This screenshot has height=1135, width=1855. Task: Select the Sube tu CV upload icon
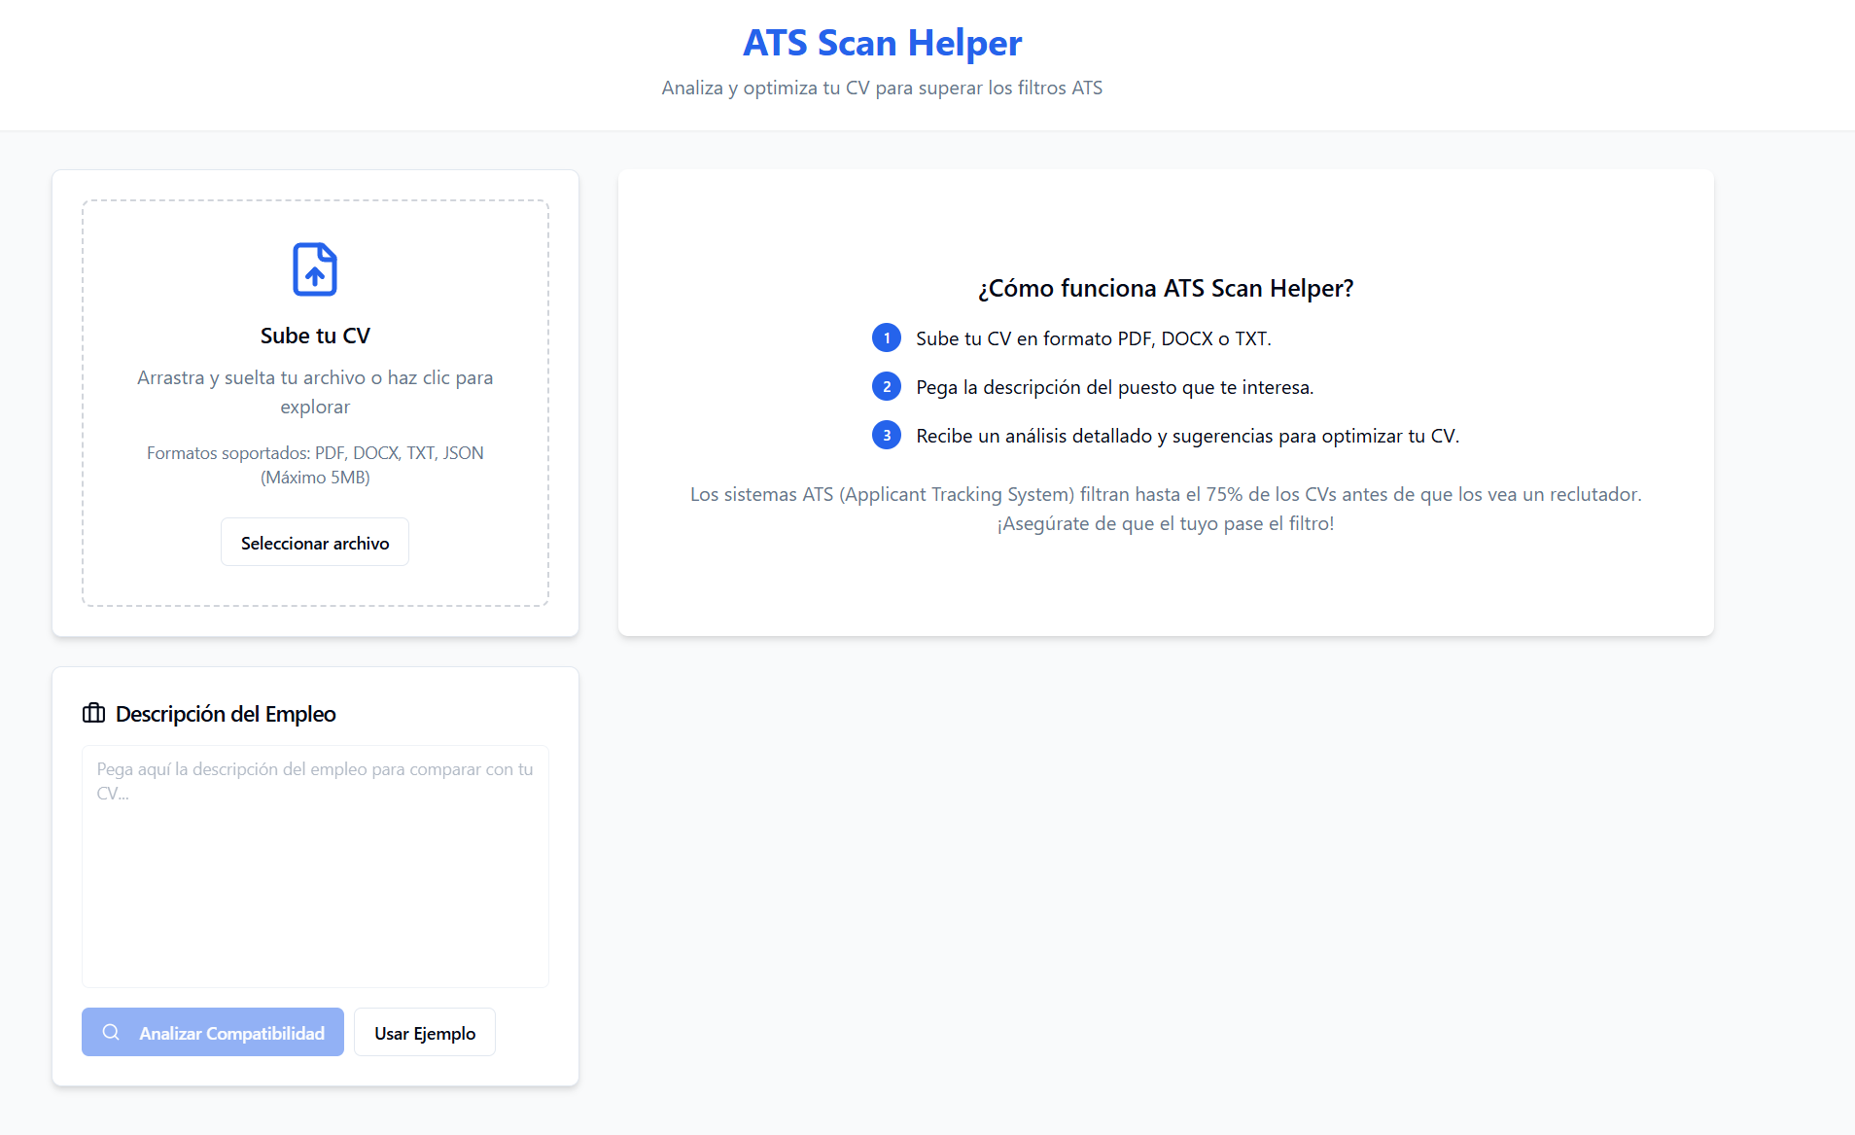[x=315, y=269]
